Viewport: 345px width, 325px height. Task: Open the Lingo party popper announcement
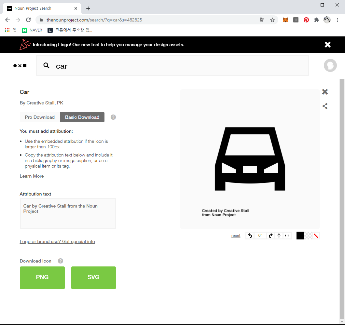[25, 45]
